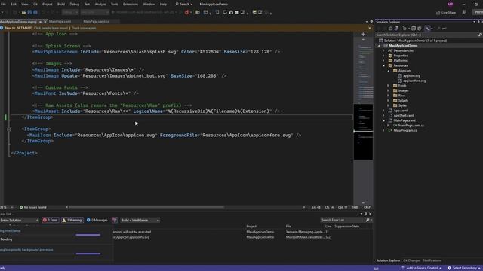
Task: Select MauiProgram.cs in Solution Explorer
Action: point(405,130)
